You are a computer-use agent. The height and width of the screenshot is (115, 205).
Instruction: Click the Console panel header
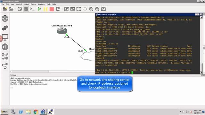coord(13,75)
